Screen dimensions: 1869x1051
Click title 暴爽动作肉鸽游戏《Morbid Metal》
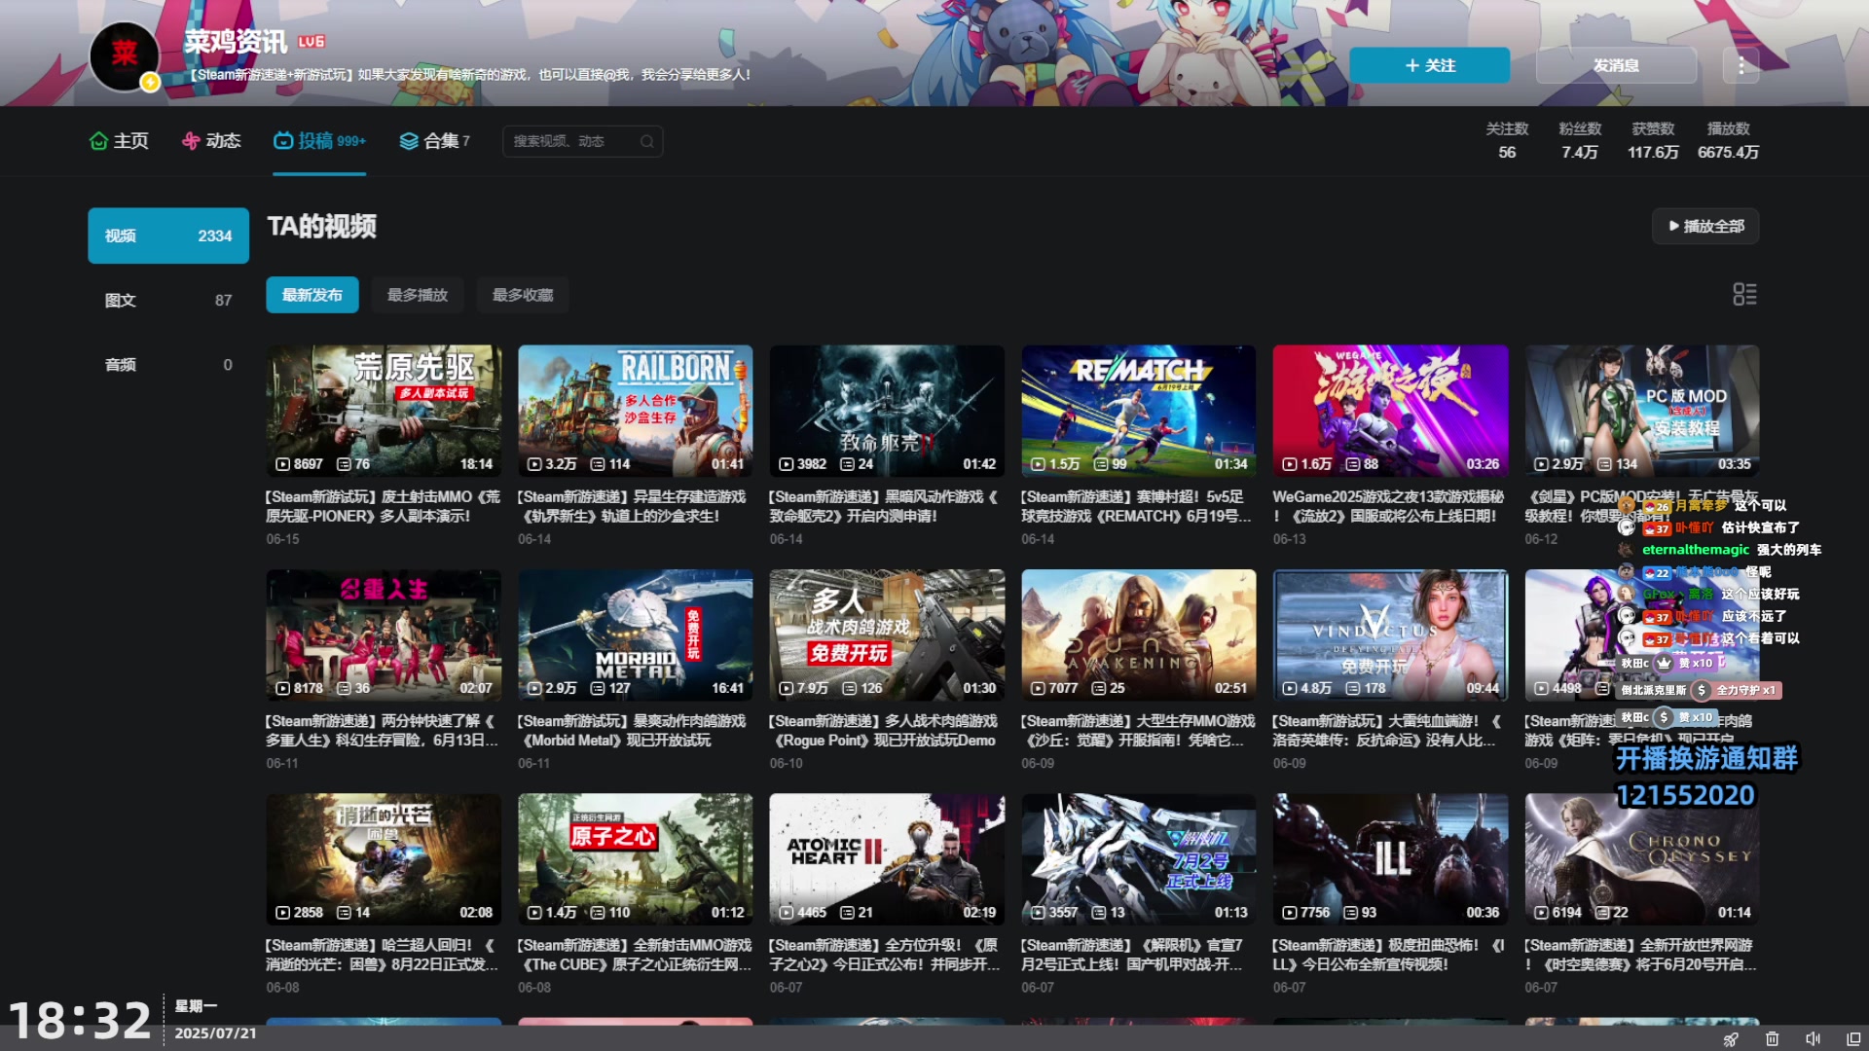(x=633, y=730)
